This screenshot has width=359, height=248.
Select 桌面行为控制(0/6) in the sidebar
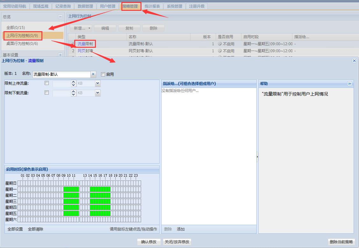22,43
